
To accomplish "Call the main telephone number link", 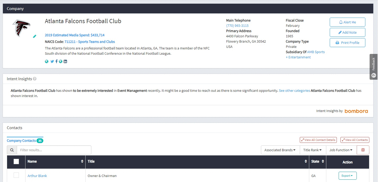I will (237, 26).
